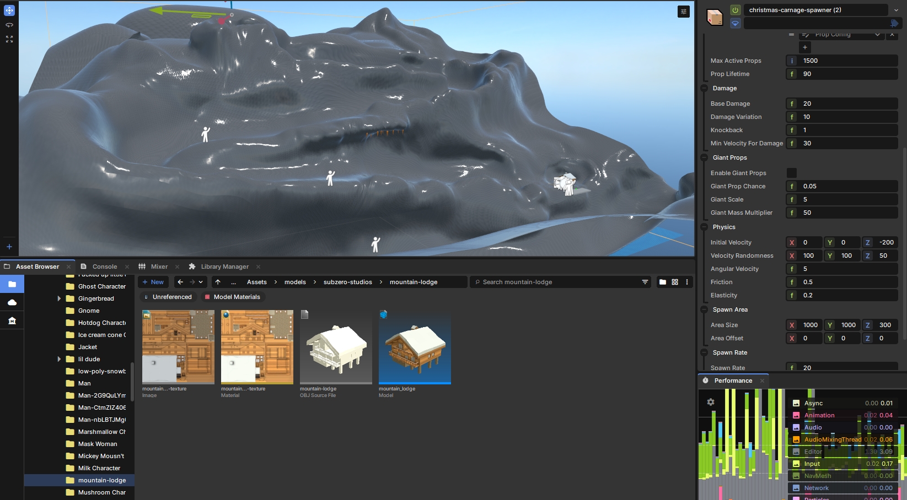The image size is (907, 500).
Task: Click the cloud assets sidebar icon
Action: (x=12, y=302)
